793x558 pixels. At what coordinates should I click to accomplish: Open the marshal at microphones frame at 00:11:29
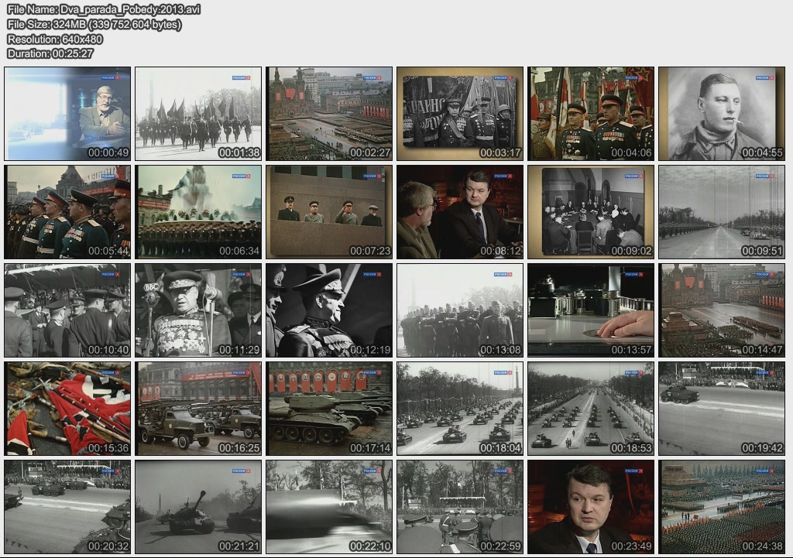[x=198, y=310]
